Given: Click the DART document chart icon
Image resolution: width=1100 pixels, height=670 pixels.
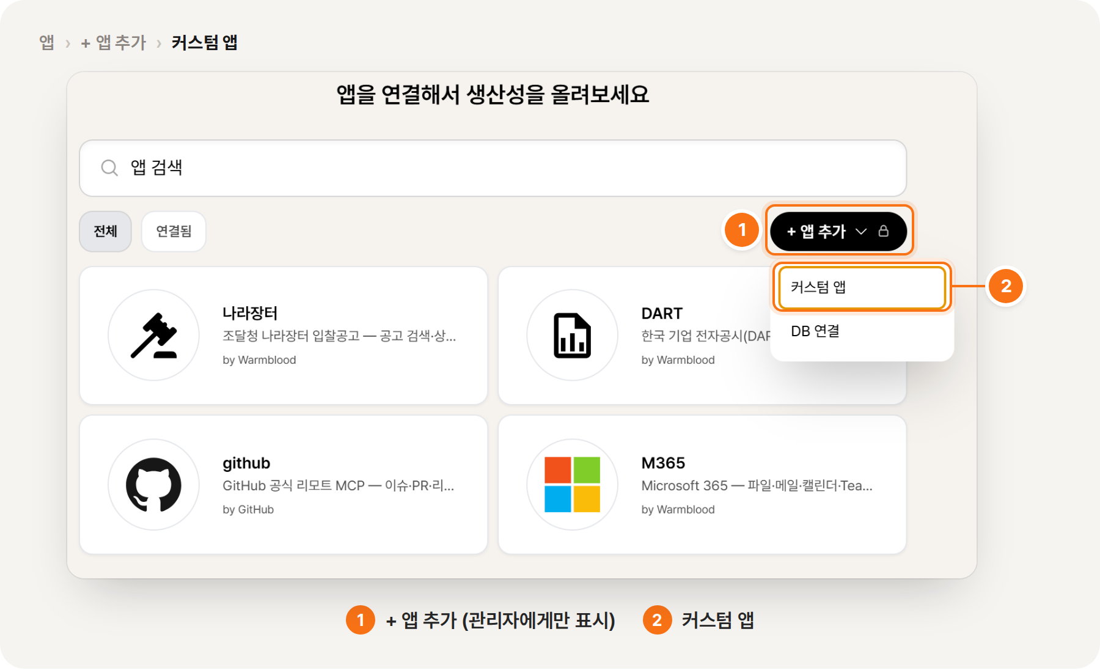Looking at the screenshot, I should 572,336.
